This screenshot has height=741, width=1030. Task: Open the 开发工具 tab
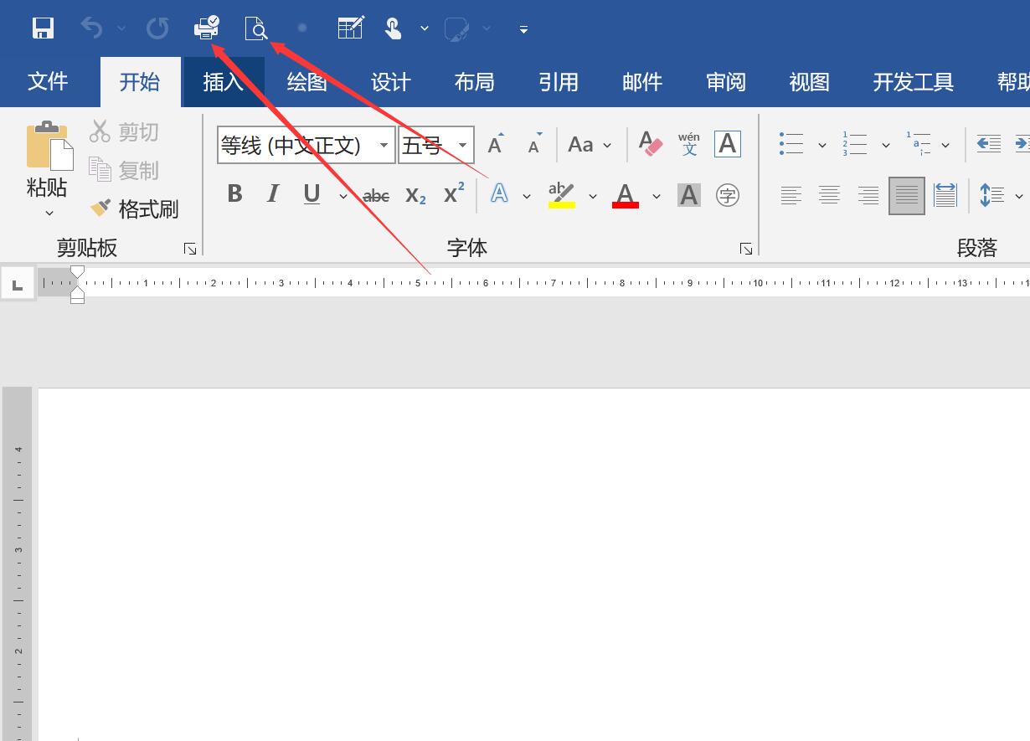[x=914, y=82]
